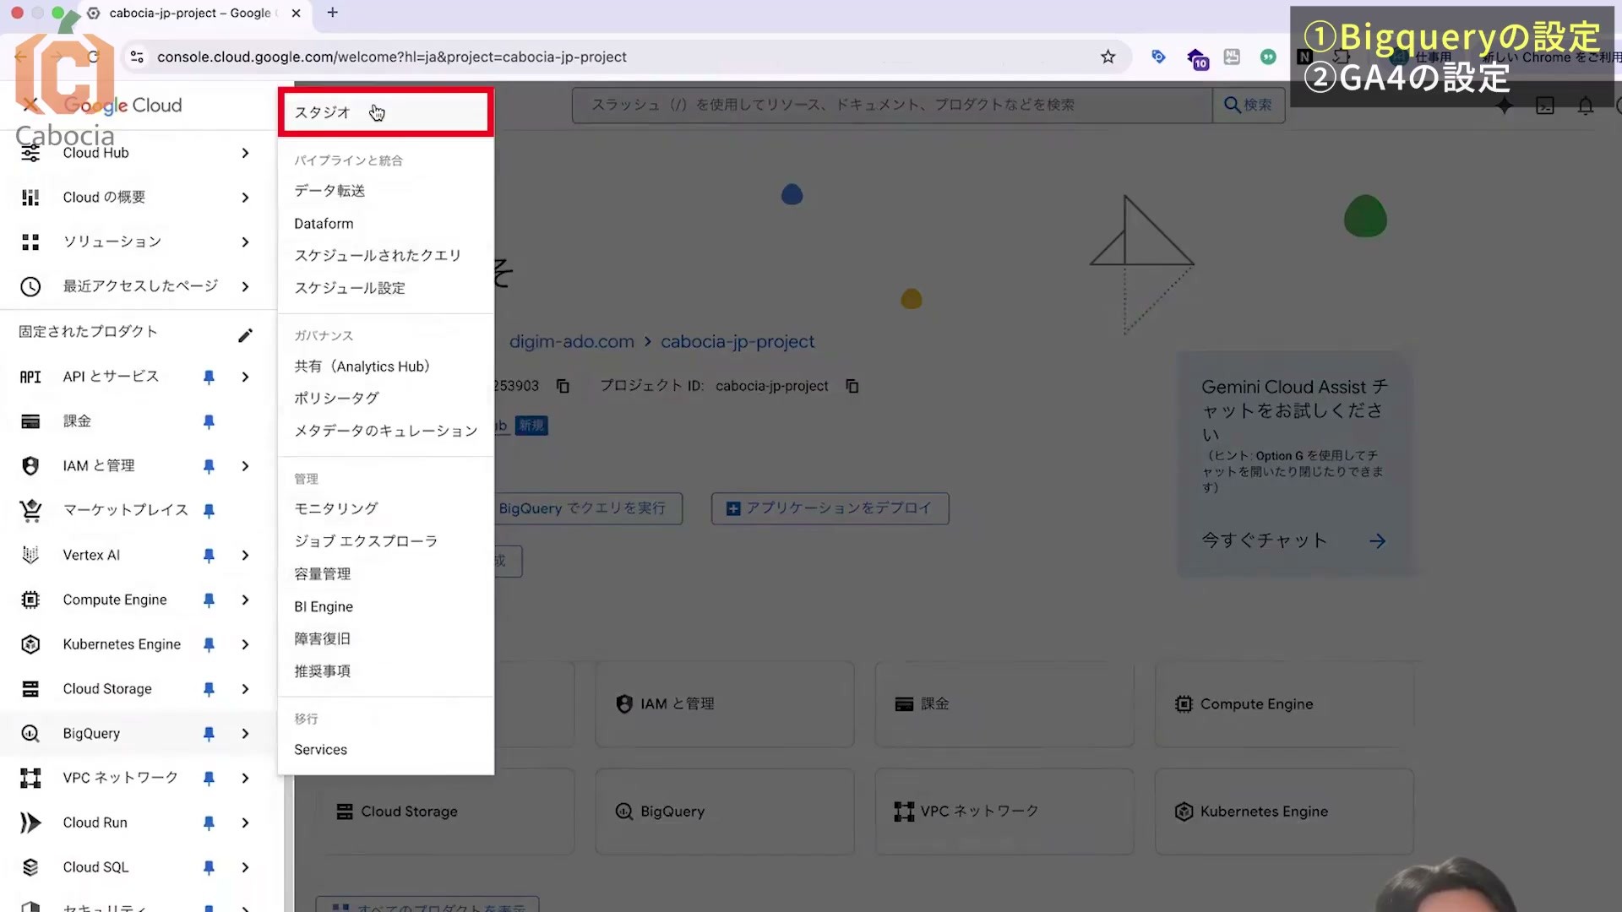Expand the Vertex AI chevron
Image resolution: width=1622 pixels, height=912 pixels.
pos(245,555)
